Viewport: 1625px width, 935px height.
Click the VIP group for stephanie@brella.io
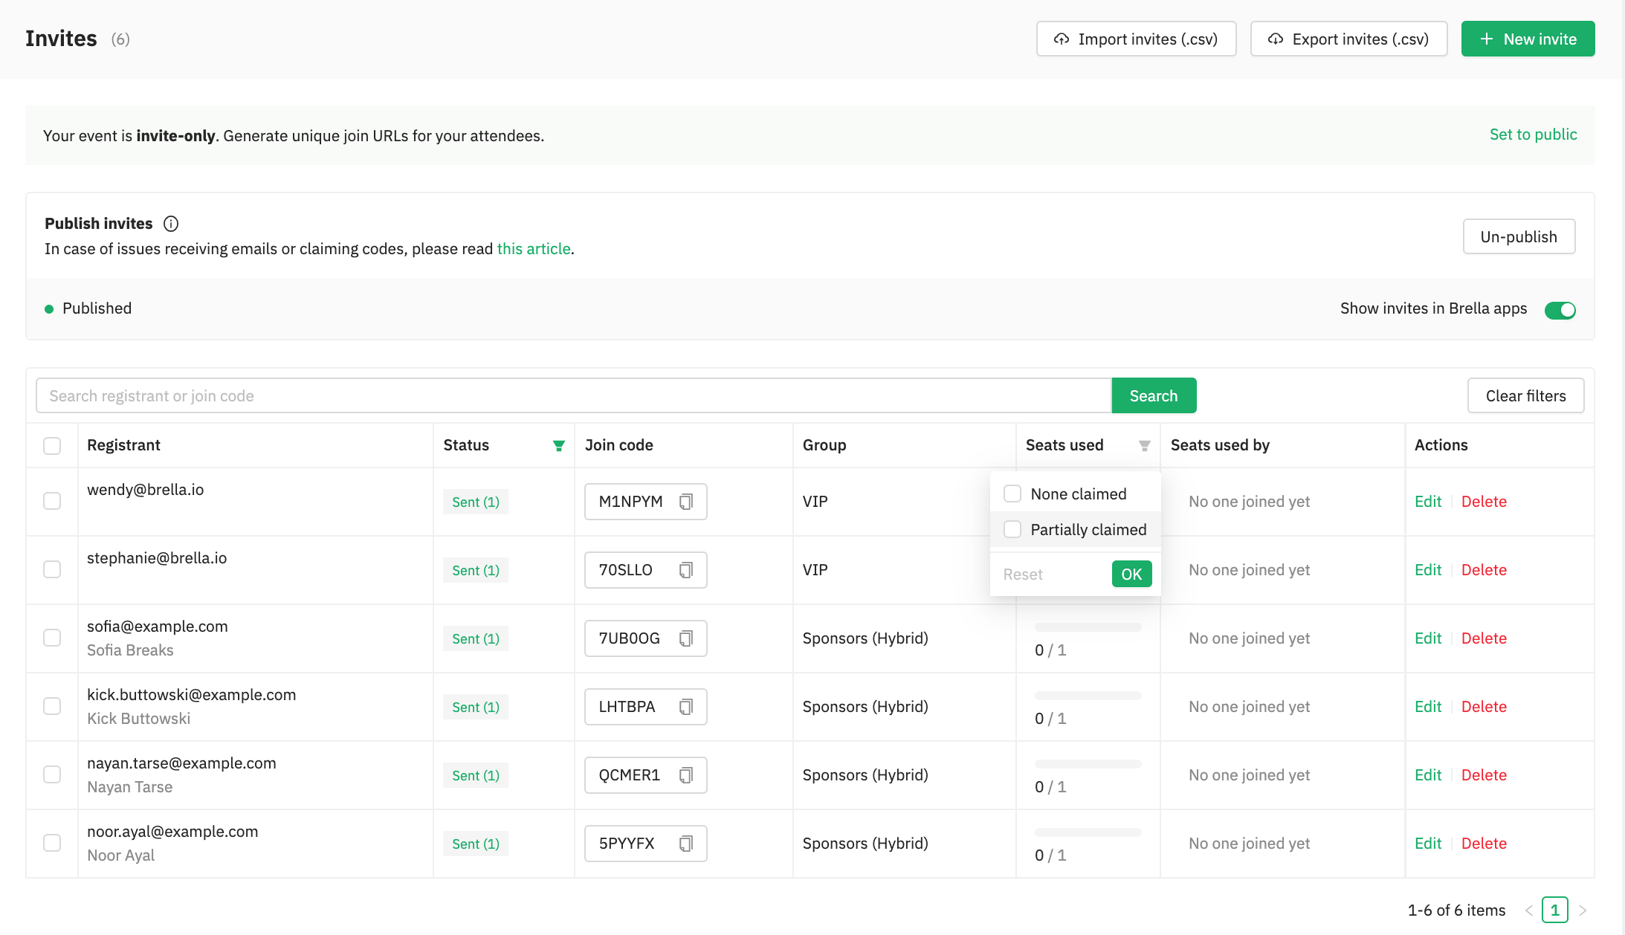tap(815, 570)
